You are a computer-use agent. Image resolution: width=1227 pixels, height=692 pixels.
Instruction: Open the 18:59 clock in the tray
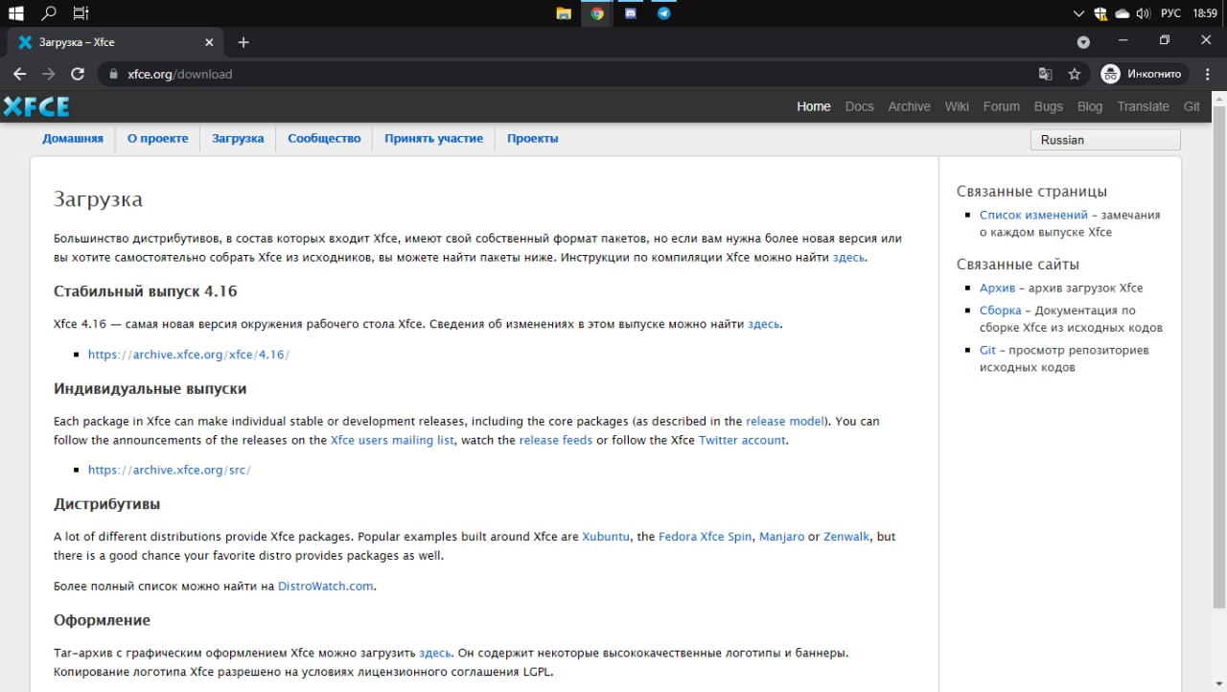[x=1204, y=13]
